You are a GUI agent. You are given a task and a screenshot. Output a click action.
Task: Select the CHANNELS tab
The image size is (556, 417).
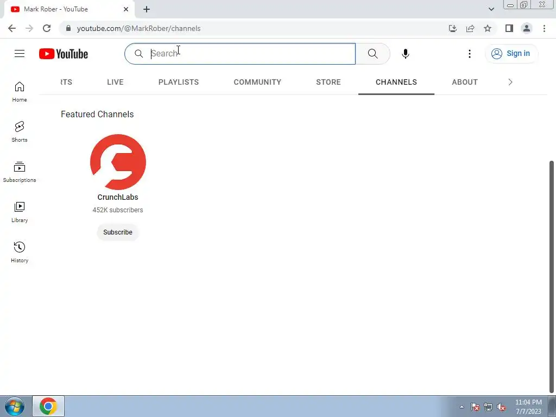[396, 83]
